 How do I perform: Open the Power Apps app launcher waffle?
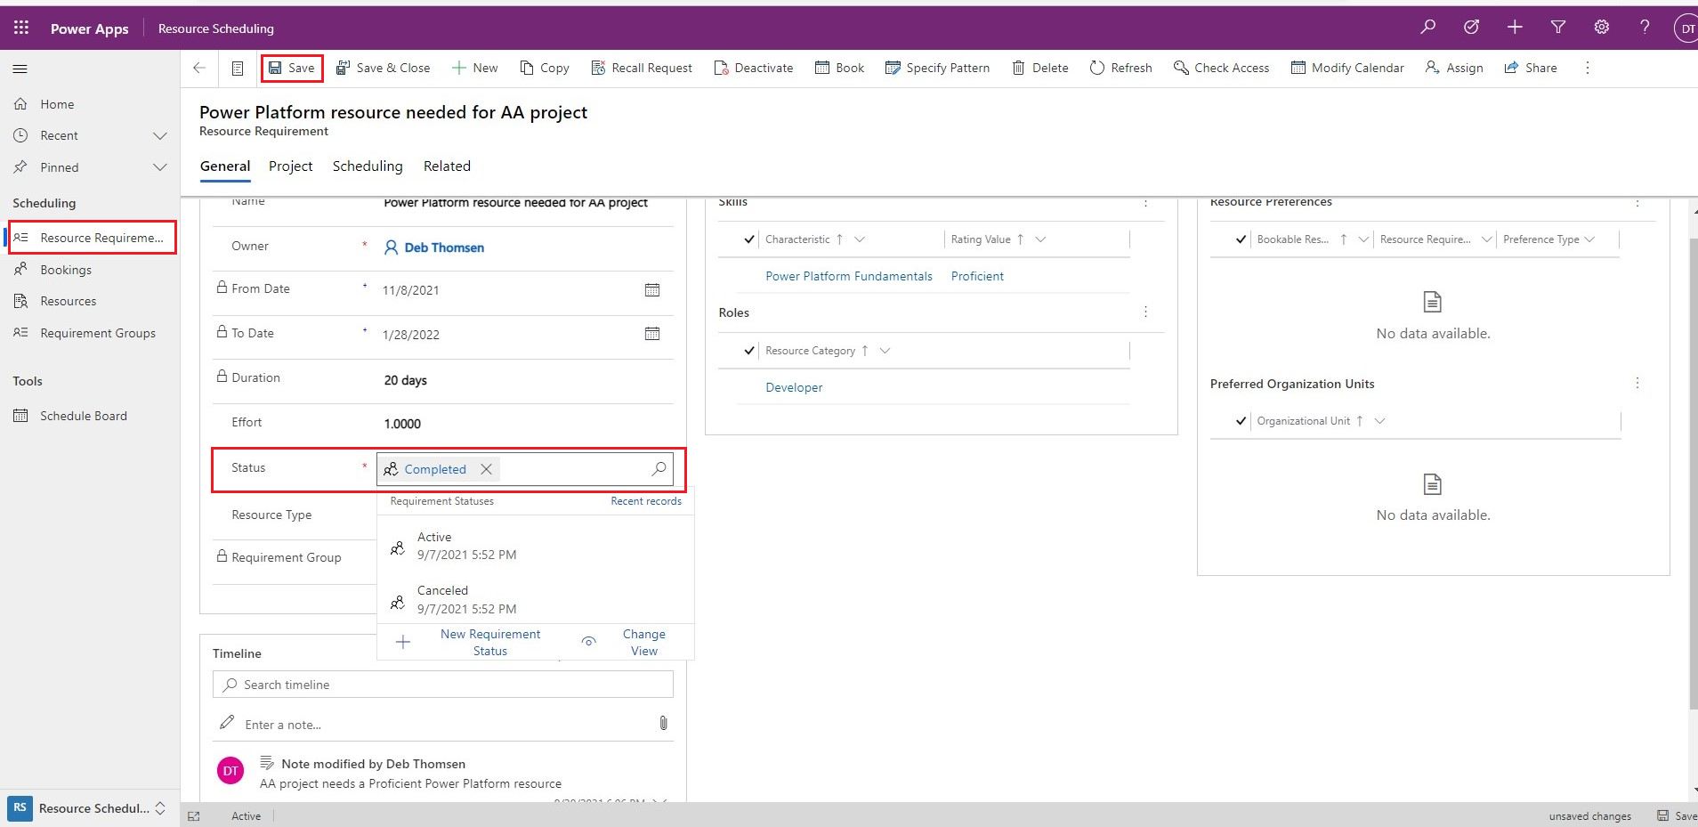[21, 28]
